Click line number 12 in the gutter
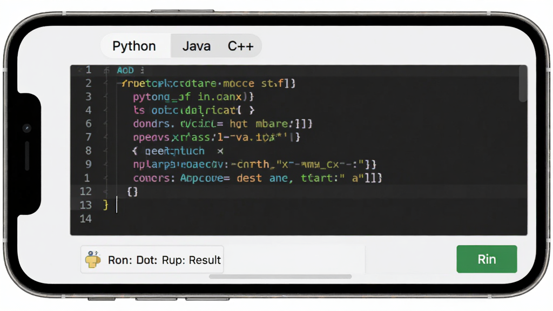The height and width of the screenshot is (311, 553). pos(86,191)
